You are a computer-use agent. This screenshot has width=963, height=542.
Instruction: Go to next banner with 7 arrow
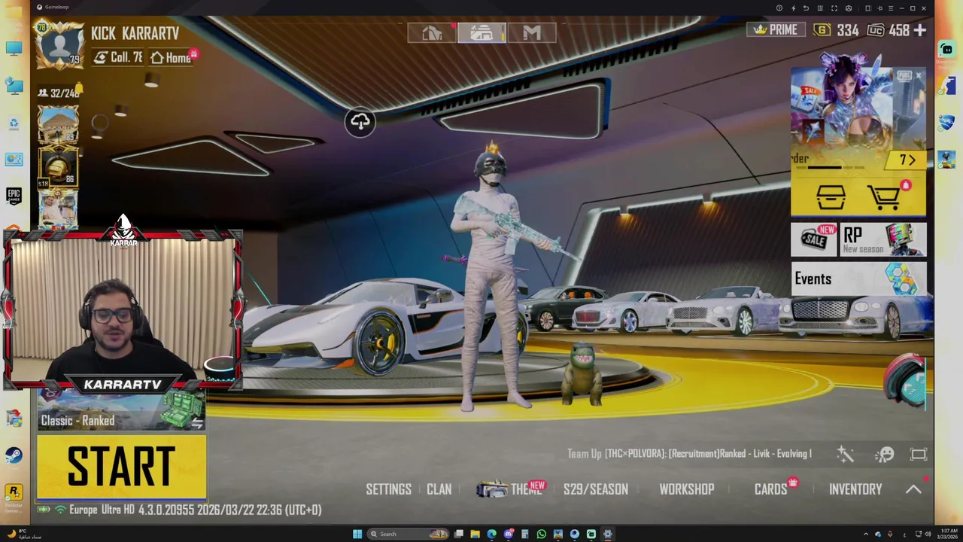(x=908, y=160)
